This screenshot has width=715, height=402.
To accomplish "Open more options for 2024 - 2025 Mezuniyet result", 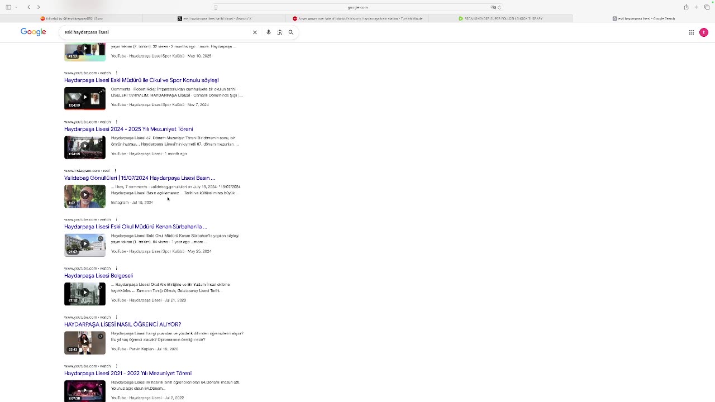I will [116, 122].
